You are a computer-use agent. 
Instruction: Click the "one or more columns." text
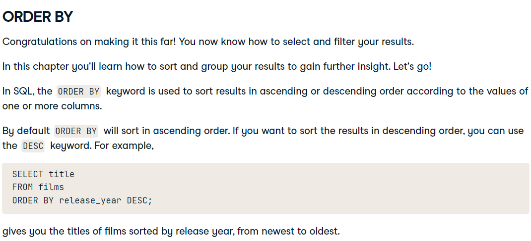point(52,106)
